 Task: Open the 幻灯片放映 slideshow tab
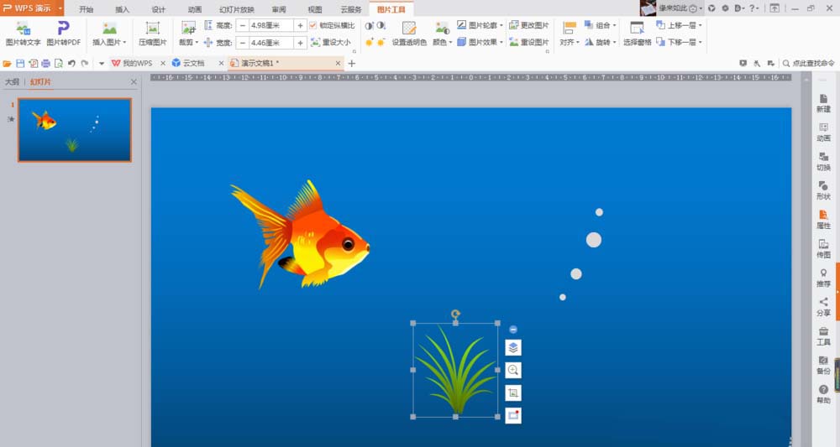[237, 9]
